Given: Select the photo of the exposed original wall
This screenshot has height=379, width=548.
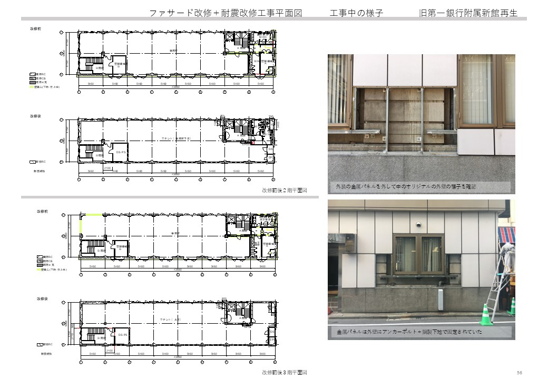Looking at the screenshot, I should point(421,124).
